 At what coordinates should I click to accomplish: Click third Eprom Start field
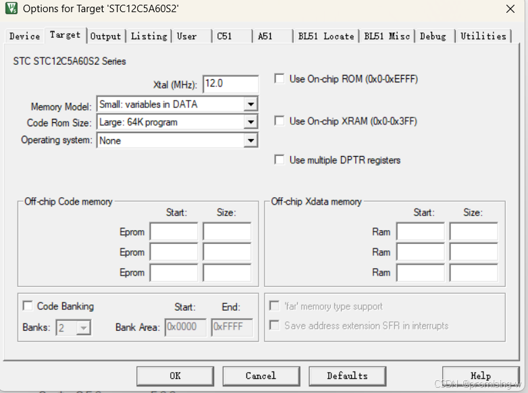tap(174, 272)
